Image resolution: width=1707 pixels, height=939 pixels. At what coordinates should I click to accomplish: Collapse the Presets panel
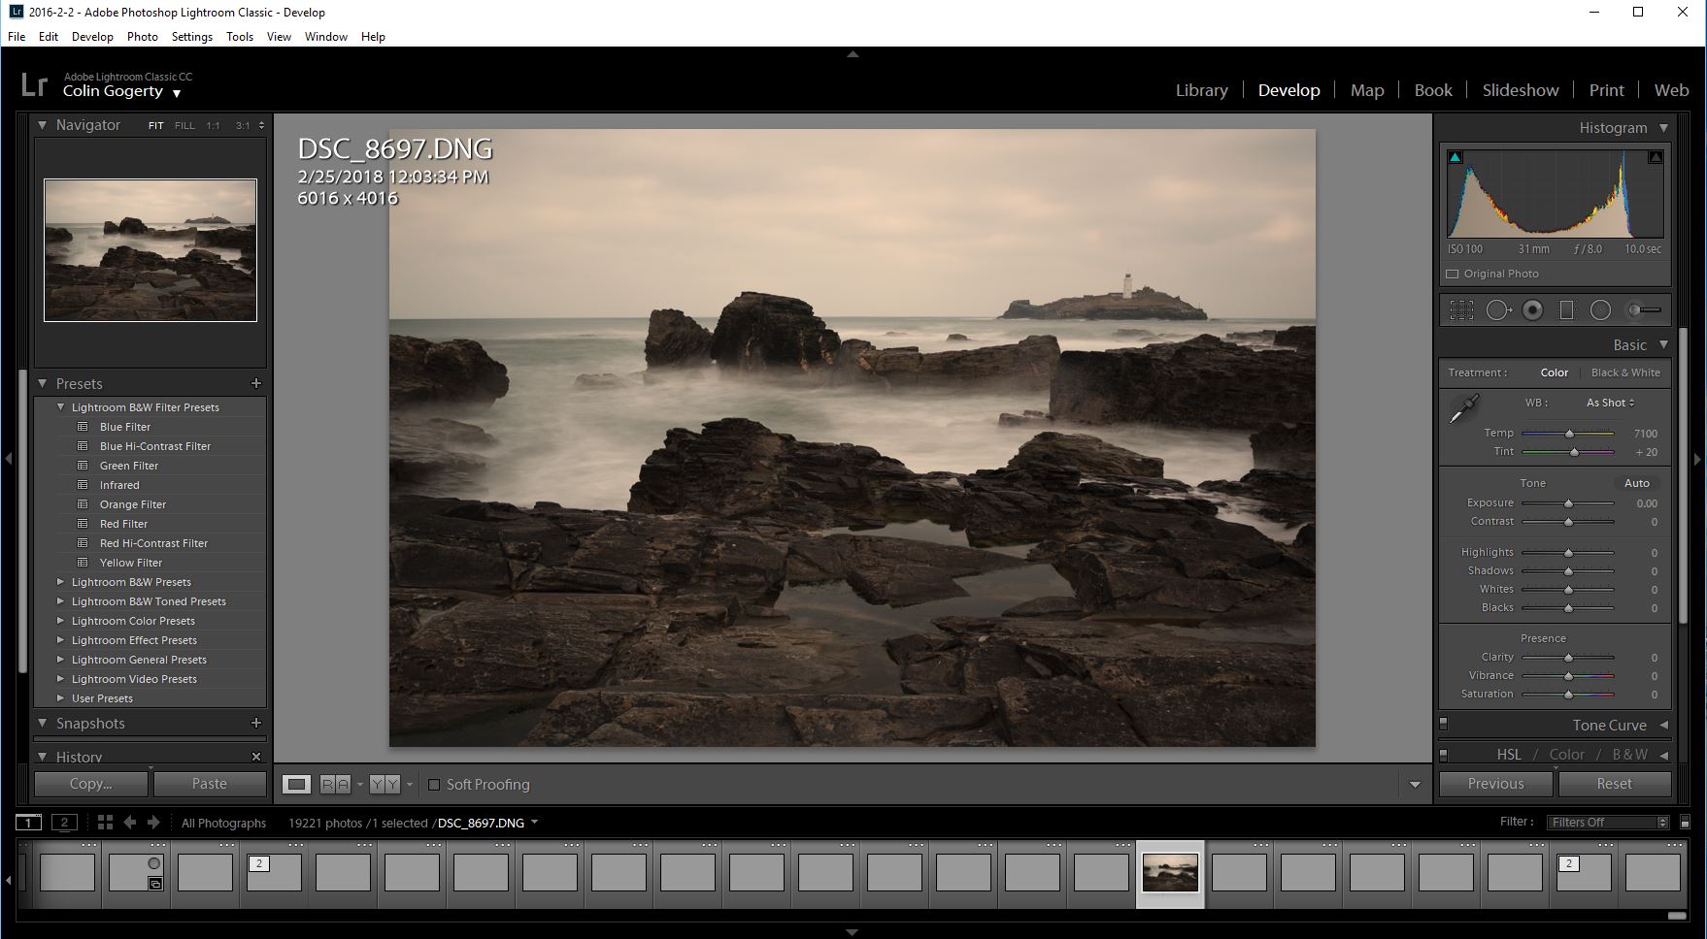(x=42, y=383)
